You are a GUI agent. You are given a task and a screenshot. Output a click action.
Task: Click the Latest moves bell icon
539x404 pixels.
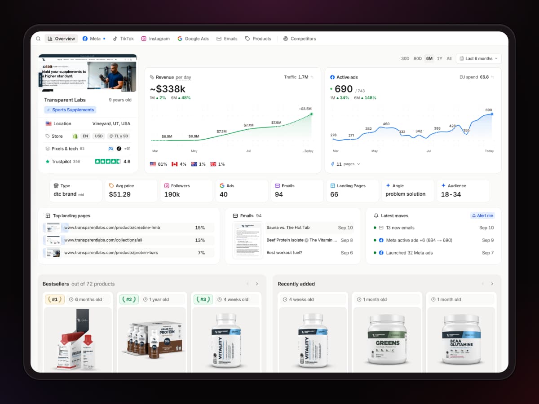(376, 216)
